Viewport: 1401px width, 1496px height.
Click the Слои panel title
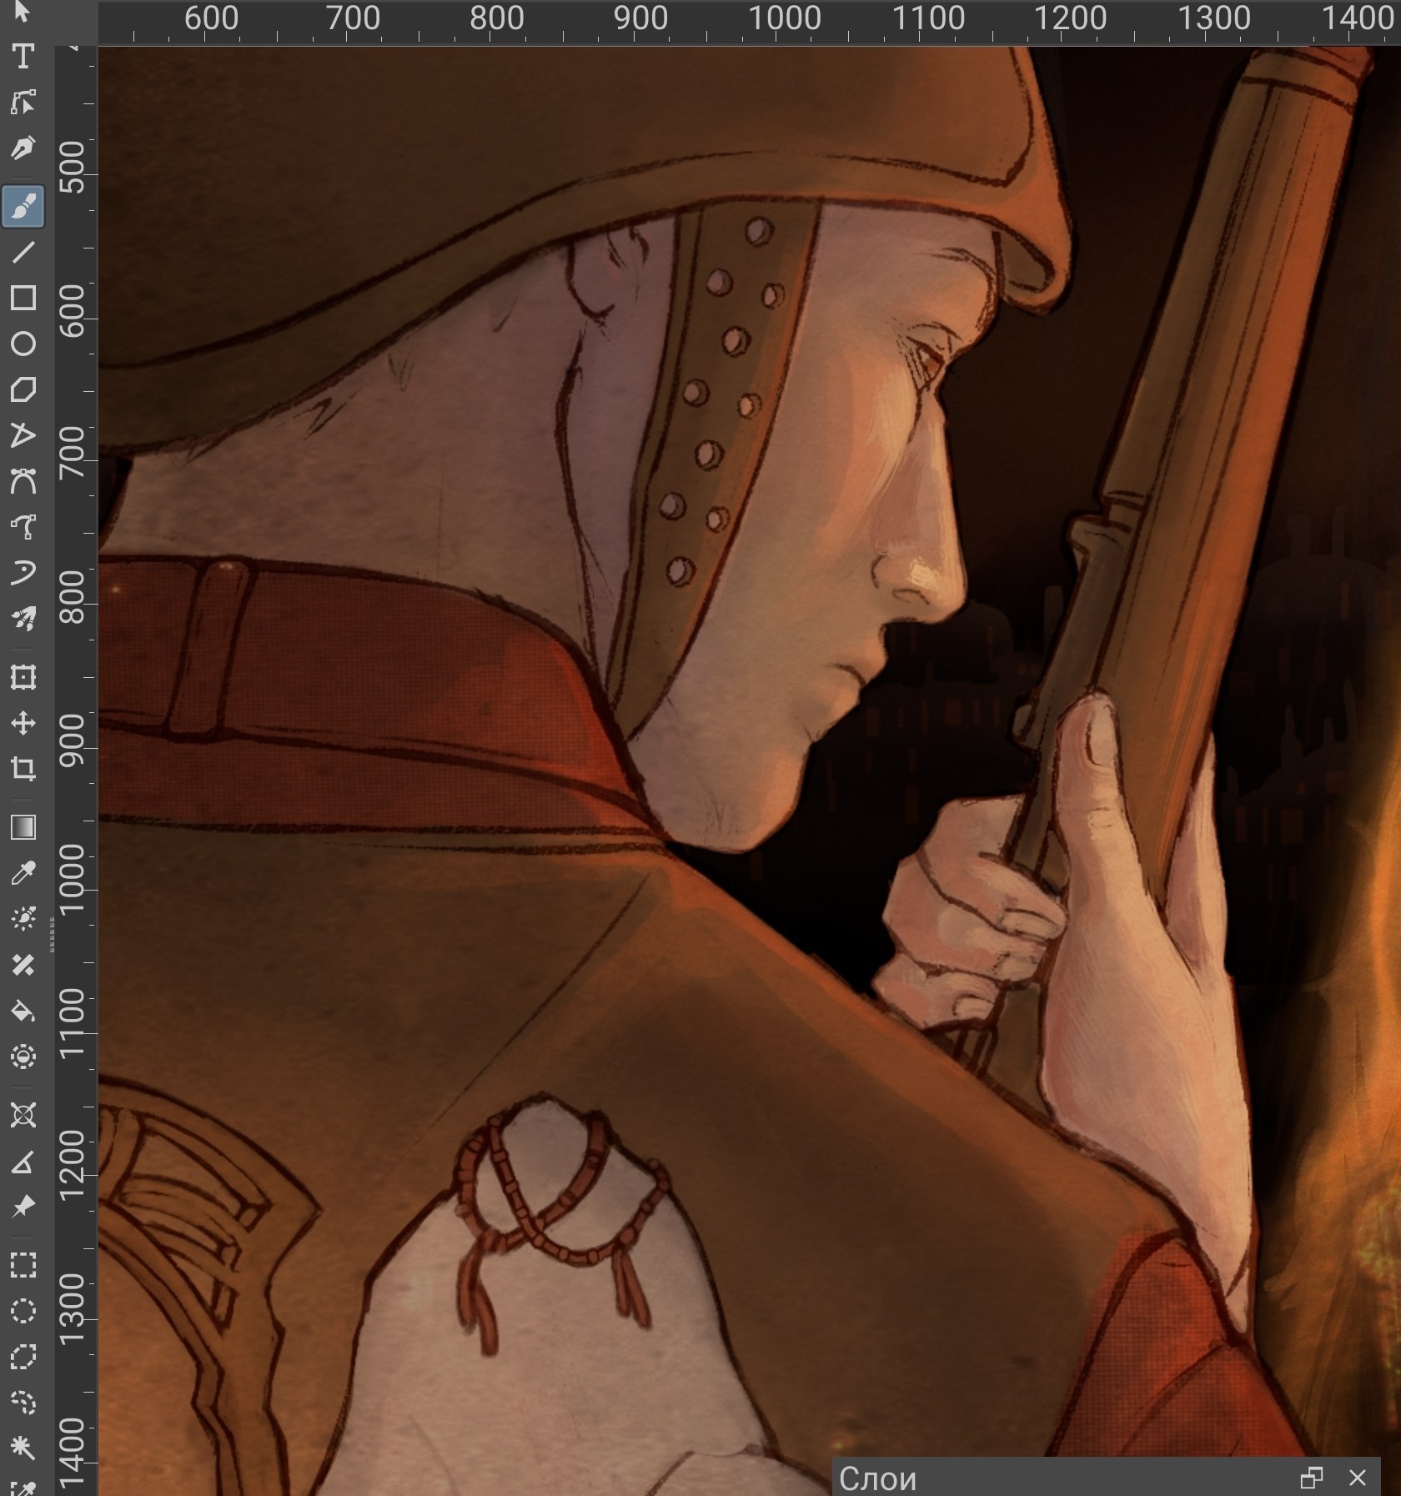(877, 1478)
